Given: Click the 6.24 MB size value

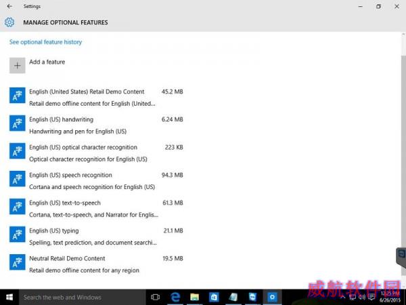Looking at the screenshot, I should [x=172, y=119].
